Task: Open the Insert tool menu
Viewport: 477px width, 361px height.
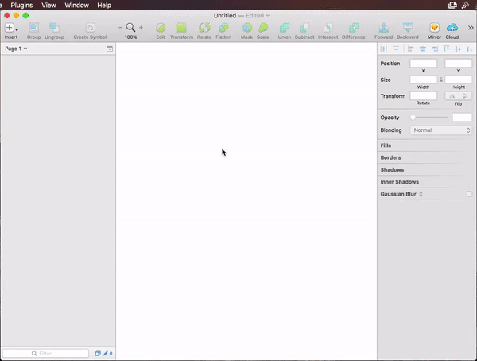Action: (11, 28)
